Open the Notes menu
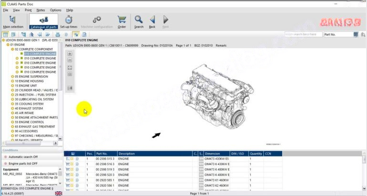The image size is (367, 196). pyautogui.click(x=41, y=10)
